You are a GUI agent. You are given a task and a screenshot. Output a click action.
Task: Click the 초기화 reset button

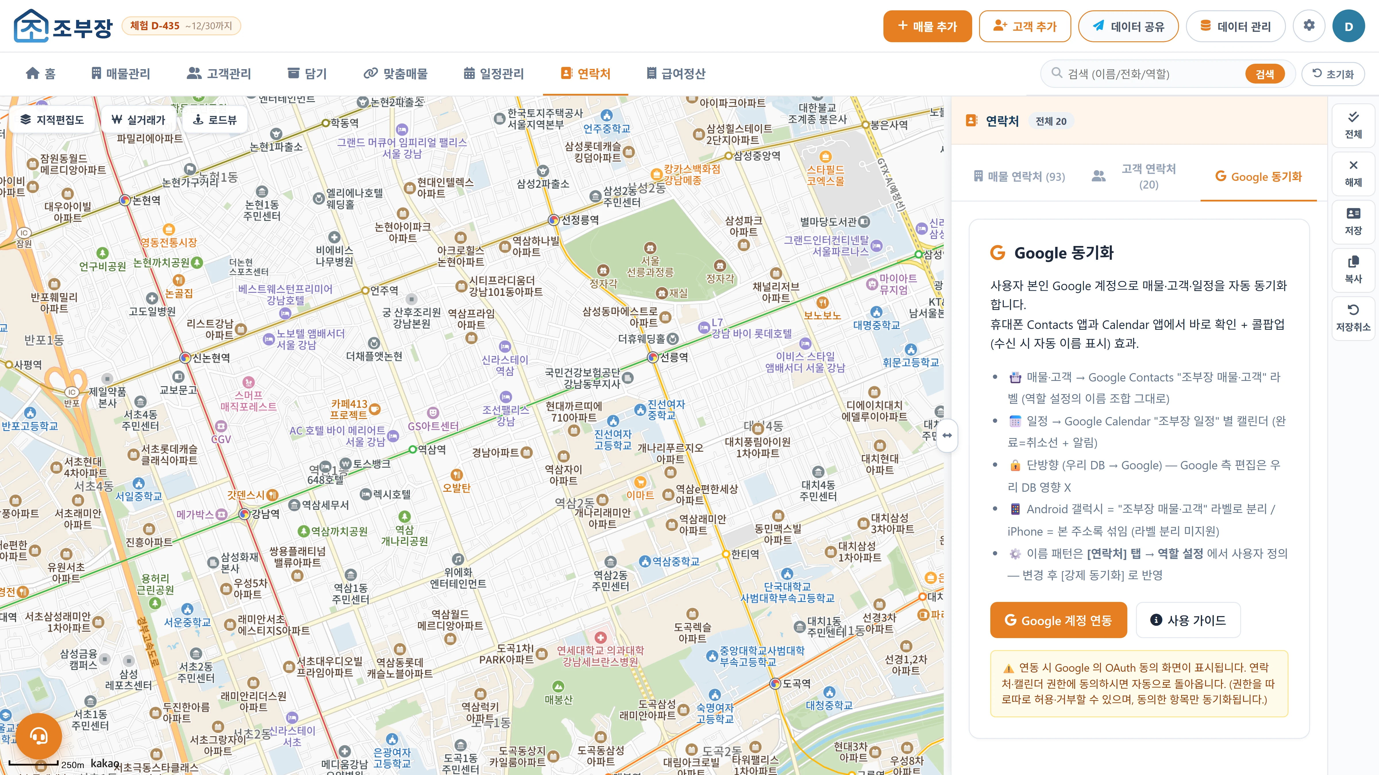[x=1333, y=74]
